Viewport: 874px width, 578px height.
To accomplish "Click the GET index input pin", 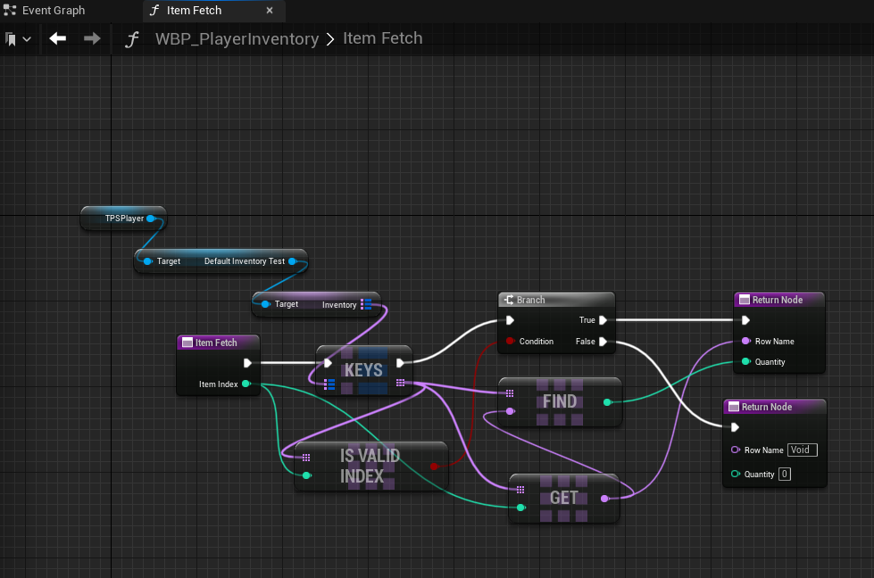I will pyautogui.click(x=520, y=508).
